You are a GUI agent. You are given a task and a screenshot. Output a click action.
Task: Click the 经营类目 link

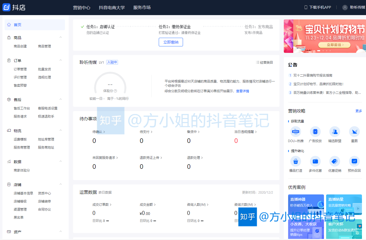266,62
